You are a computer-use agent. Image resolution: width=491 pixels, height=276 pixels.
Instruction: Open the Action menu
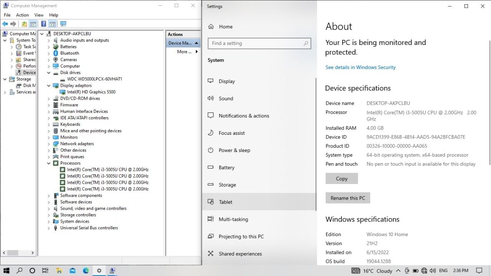(x=22, y=15)
